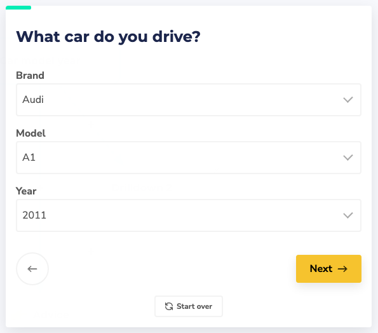Click the right arrow icon inside Next
Screen dimensions: 378x333
(x=342, y=269)
